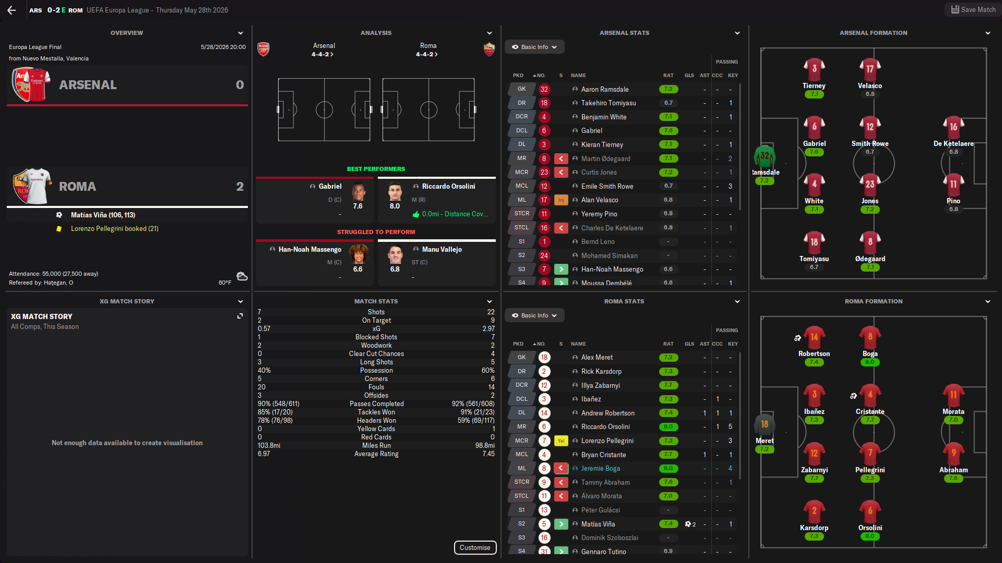Viewport: 1002px width, 563px height.
Task: Click Jeremie Boga's substituted-off red arrow
Action: (x=561, y=468)
